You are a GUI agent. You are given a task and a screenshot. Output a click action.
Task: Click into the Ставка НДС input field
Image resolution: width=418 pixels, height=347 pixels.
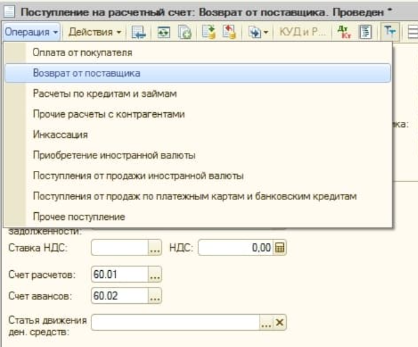[x=120, y=248]
